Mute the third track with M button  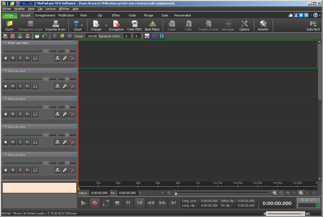click(13, 114)
